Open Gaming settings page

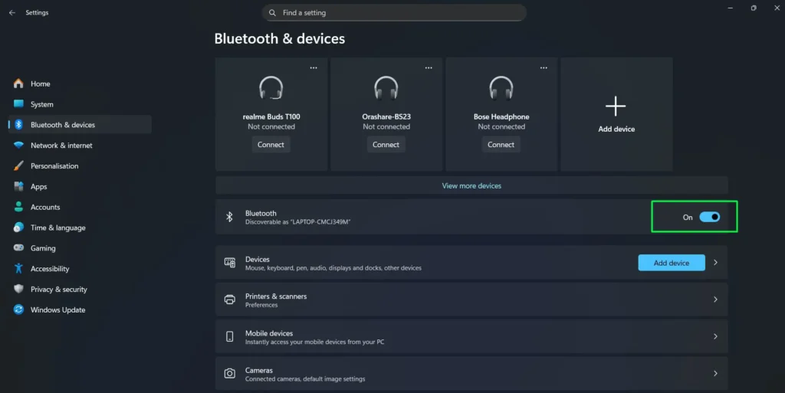80,247
